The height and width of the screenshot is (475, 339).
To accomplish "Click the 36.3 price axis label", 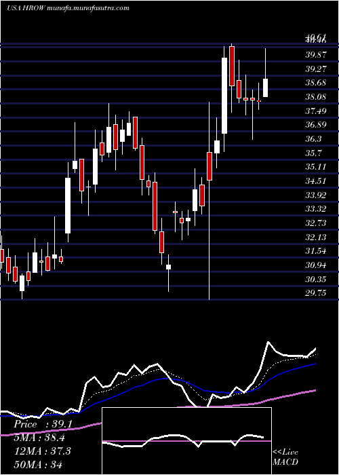I will (313, 139).
